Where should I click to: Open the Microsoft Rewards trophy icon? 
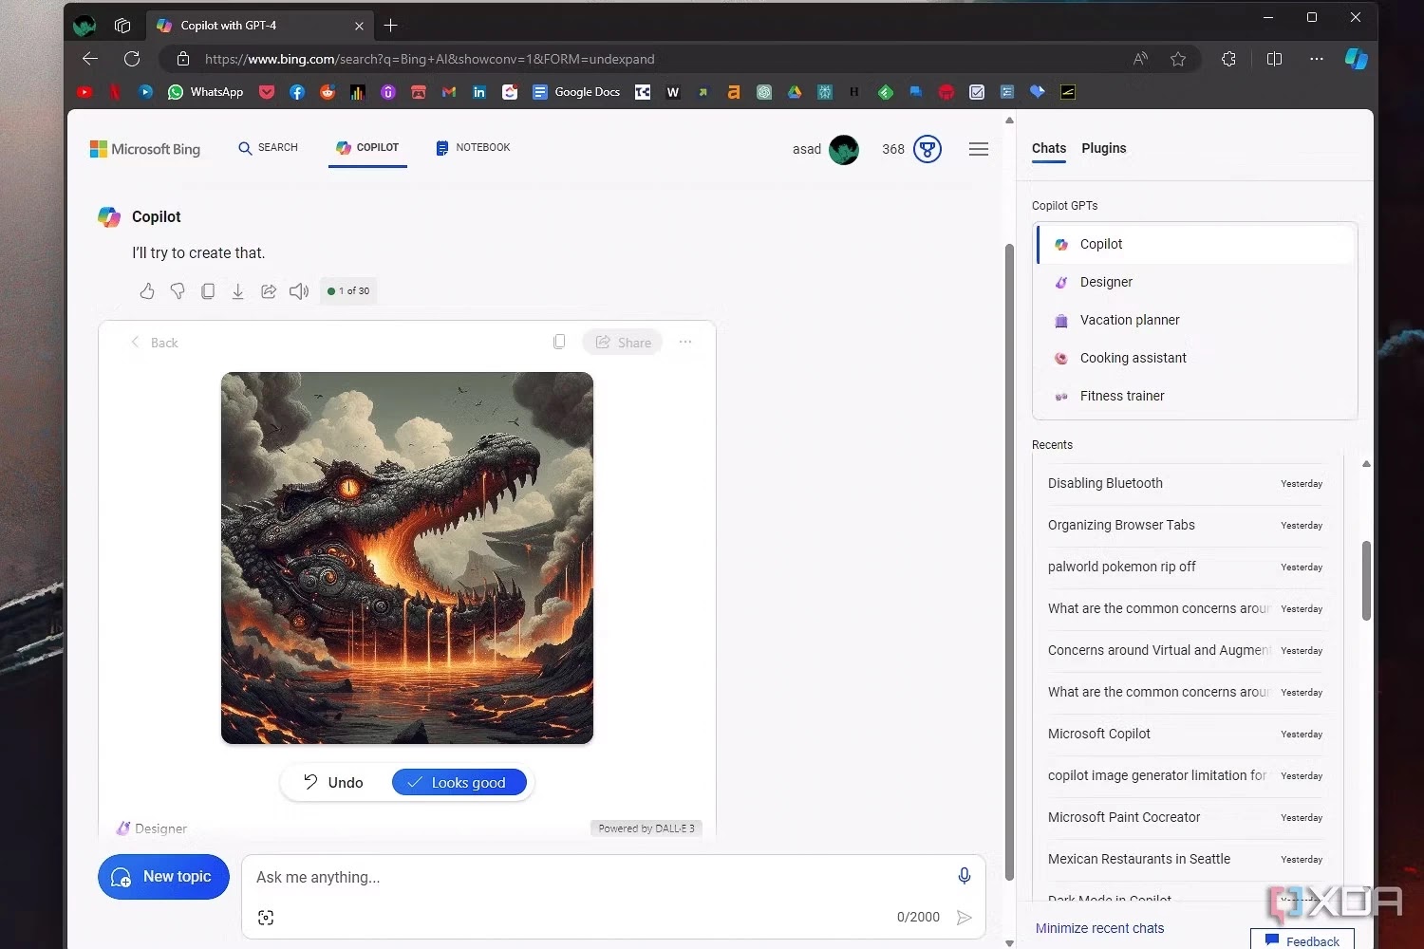[x=927, y=149]
